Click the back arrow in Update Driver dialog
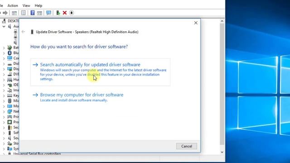This screenshot has height=163, width=290. pyautogui.click(x=23, y=32)
